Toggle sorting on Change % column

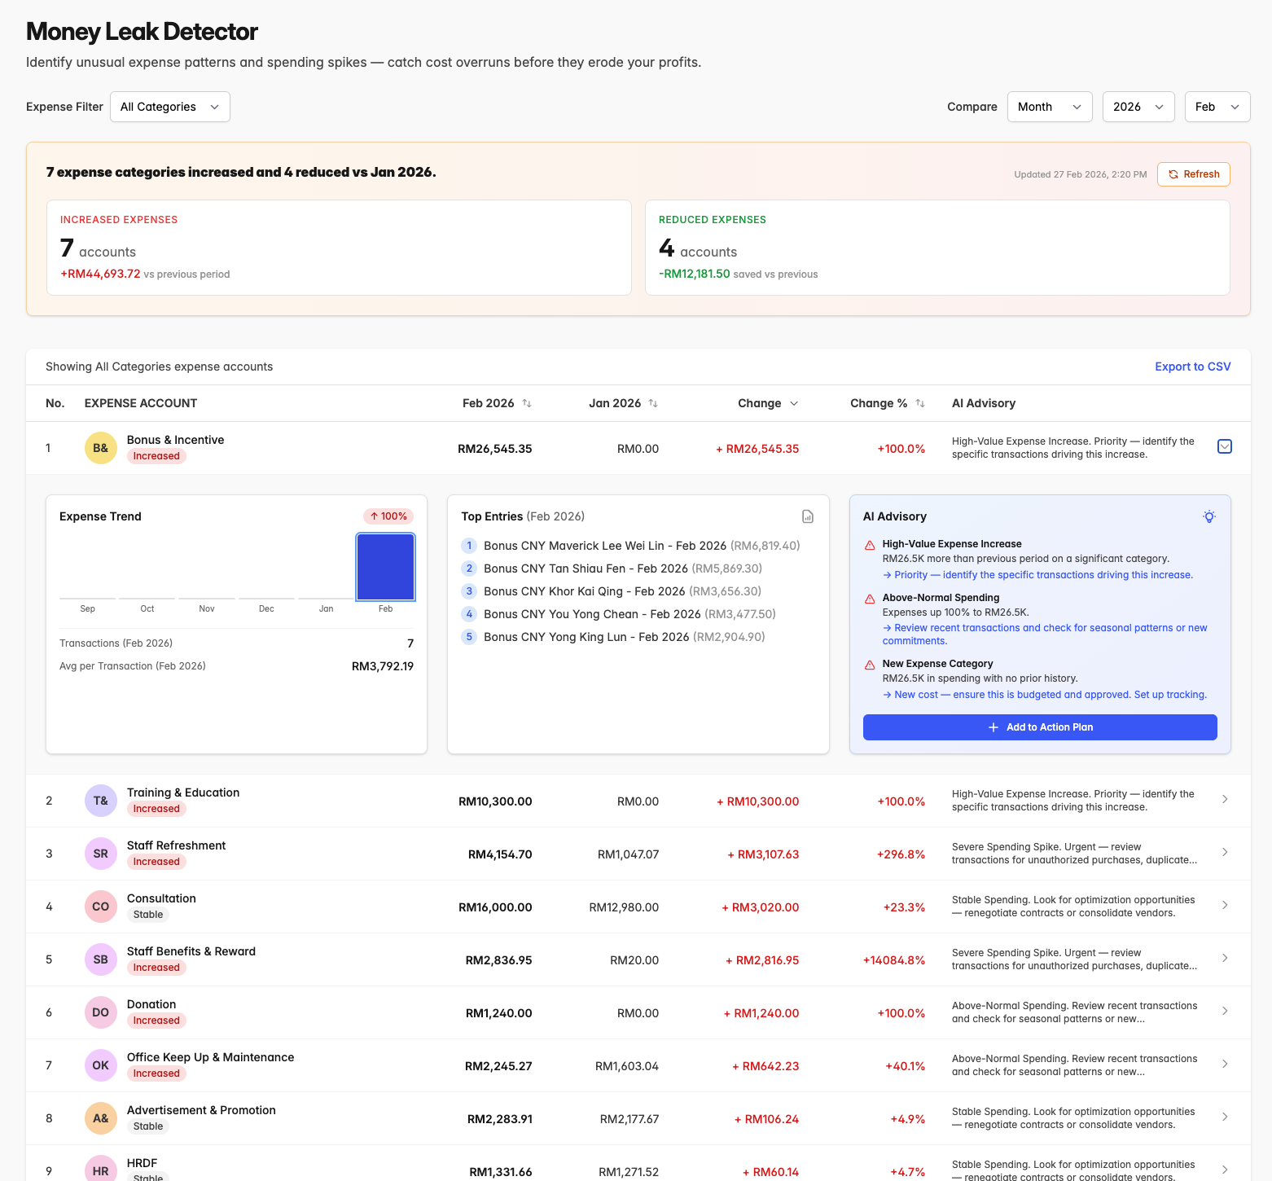921,402
